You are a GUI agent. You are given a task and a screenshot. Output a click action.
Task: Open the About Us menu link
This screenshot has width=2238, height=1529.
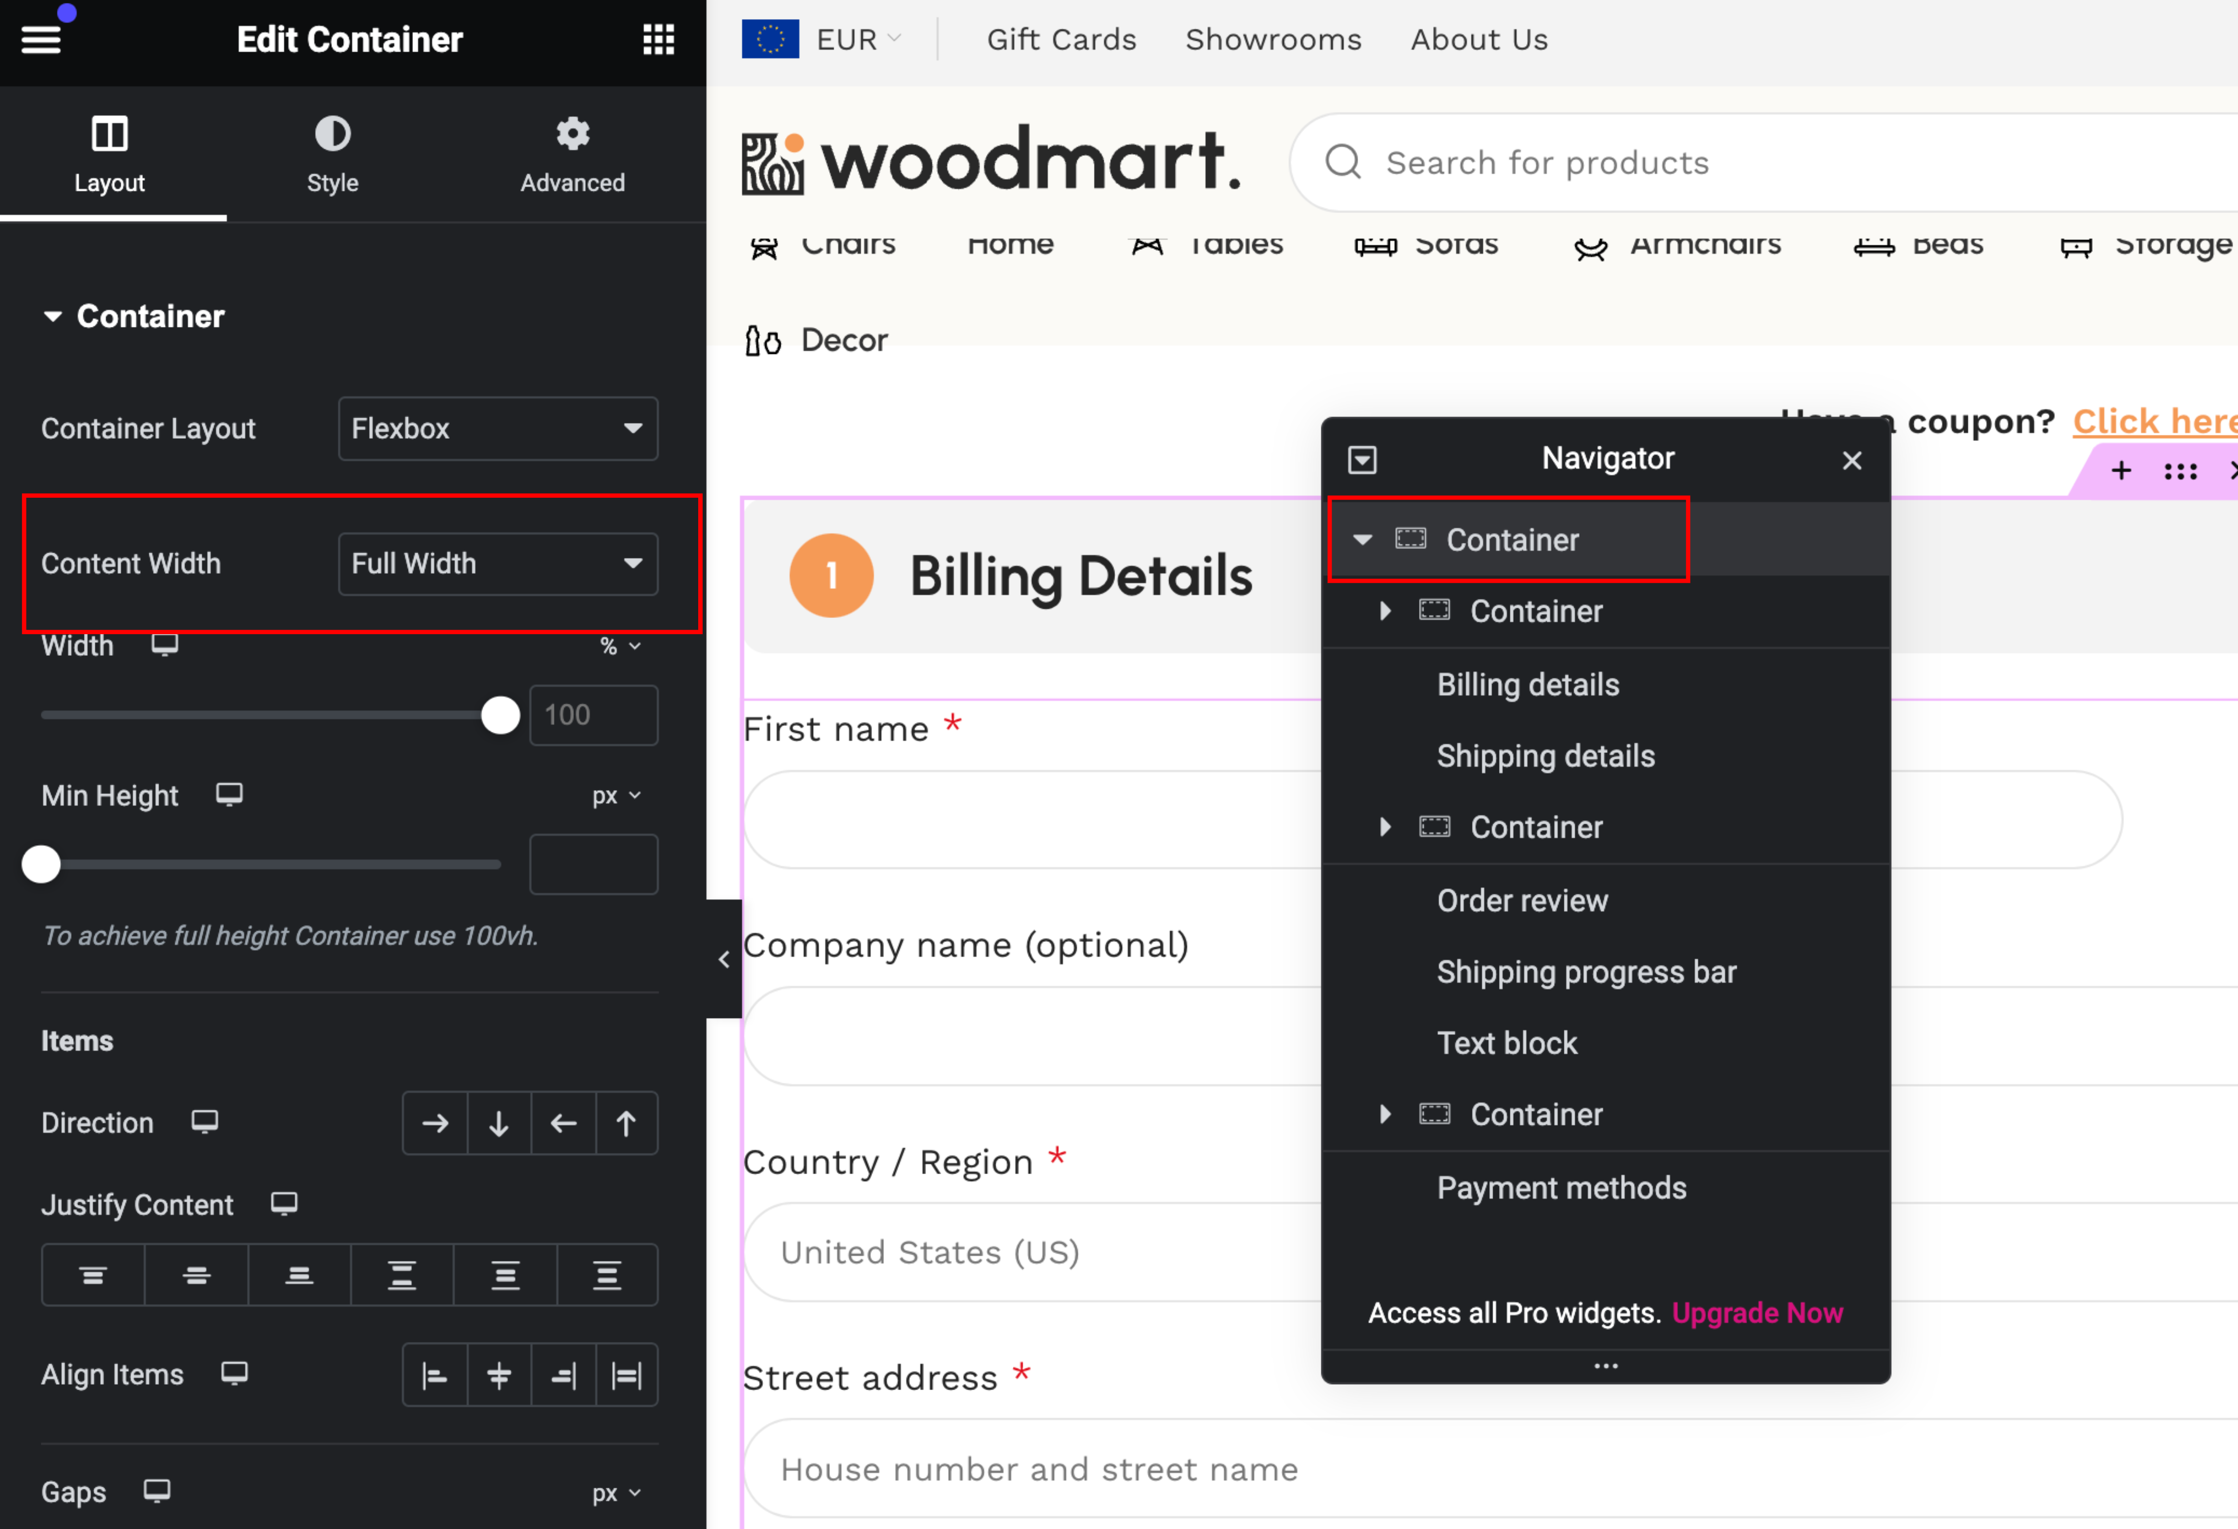click(x=1479, y=39)
